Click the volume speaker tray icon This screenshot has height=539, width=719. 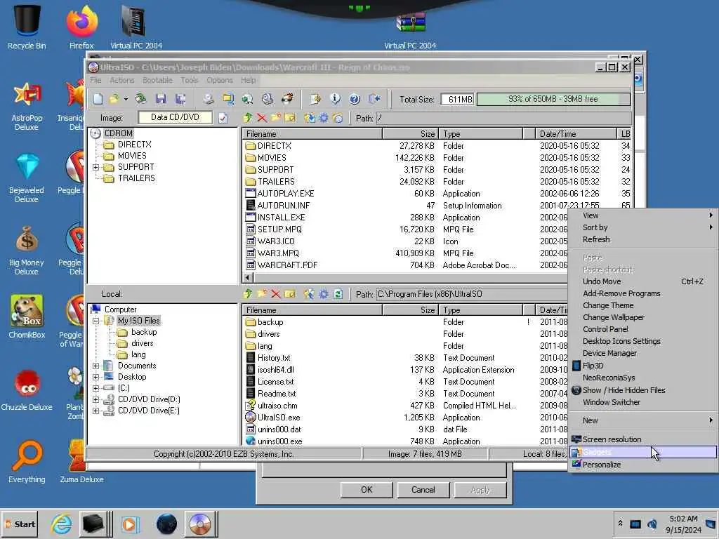(652, 524)
